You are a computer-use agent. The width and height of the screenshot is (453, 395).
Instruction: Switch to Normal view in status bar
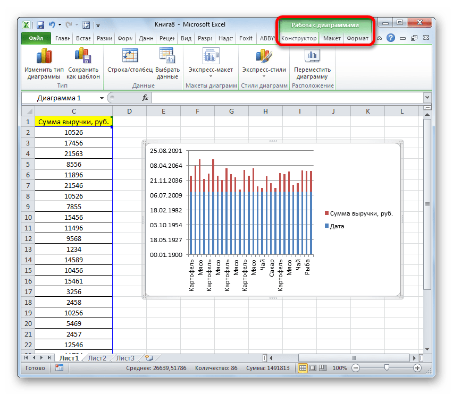(303, 368)
